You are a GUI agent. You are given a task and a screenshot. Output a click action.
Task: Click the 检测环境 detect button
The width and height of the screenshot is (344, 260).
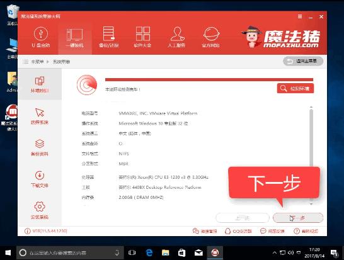coord(295,88)
